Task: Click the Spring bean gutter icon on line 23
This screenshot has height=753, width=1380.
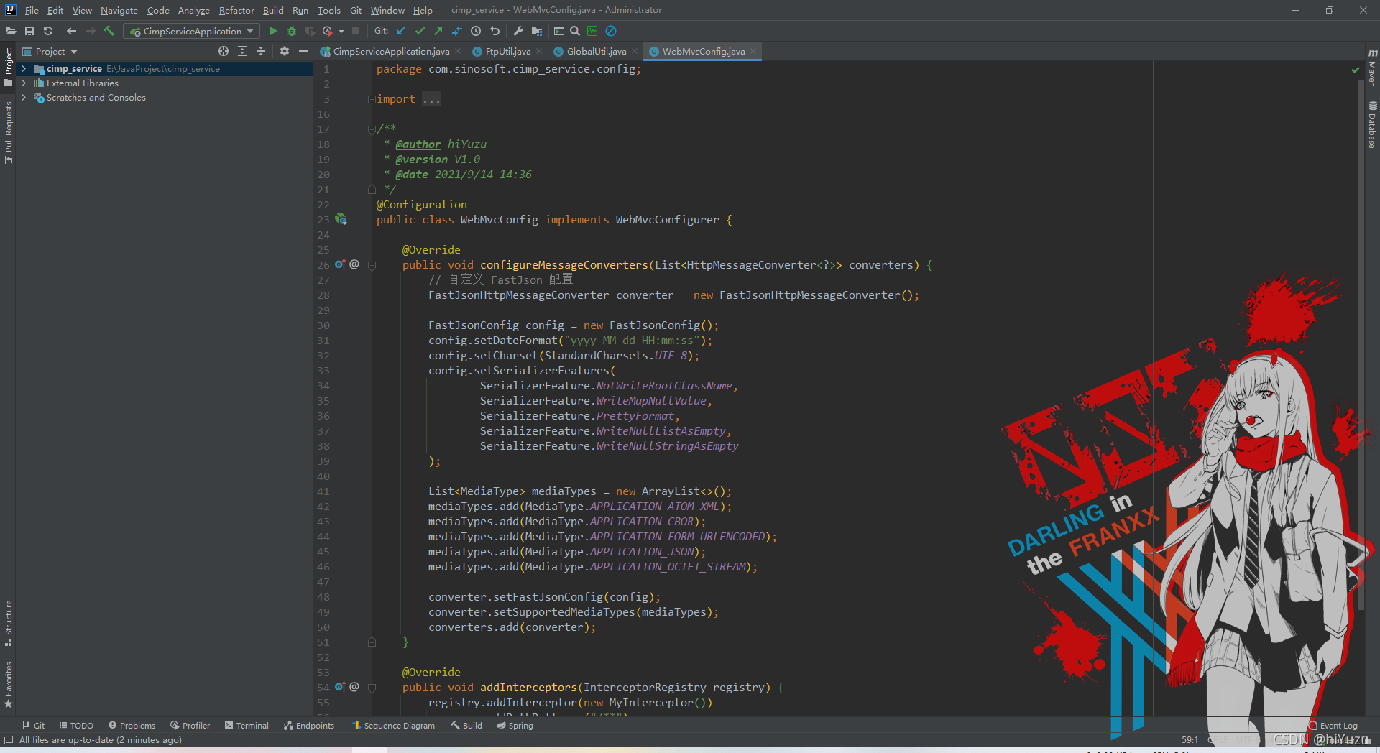Action: click(341, 219)
